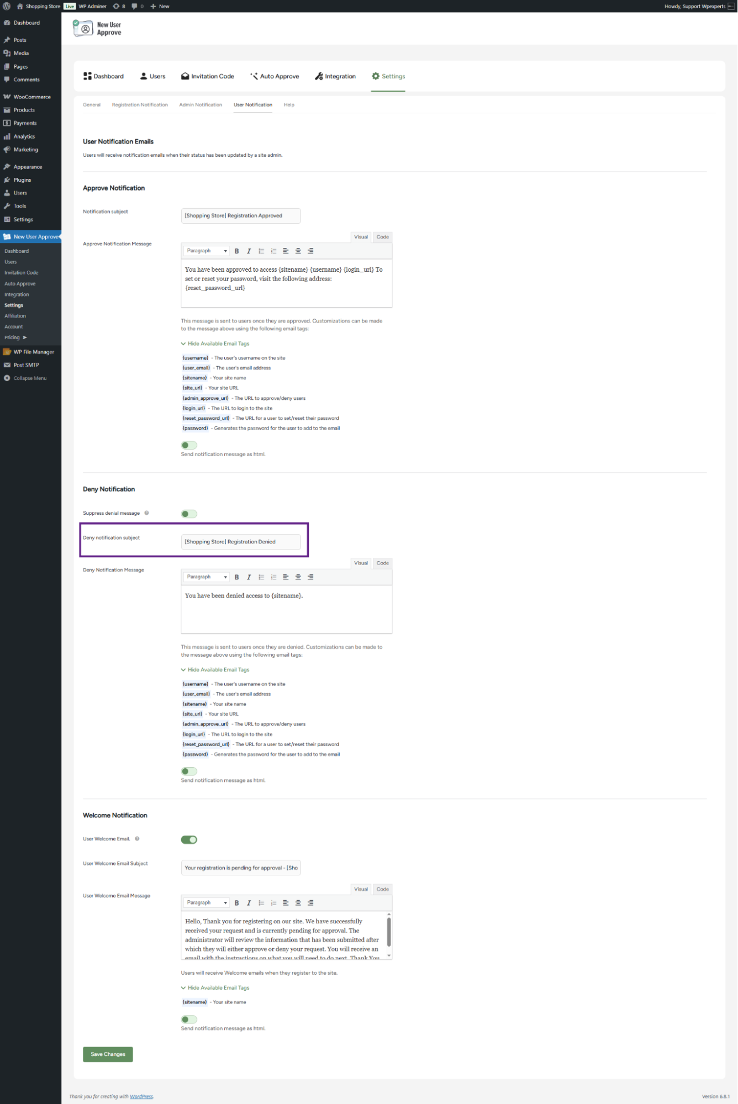Open the Invitation Code tab
The width and height of the screenshot is (738, 1104).
pos(208,76)
